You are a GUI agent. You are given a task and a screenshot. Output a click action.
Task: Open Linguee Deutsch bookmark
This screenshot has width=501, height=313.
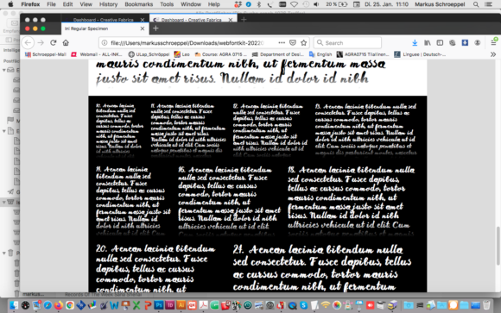(420, 54)
